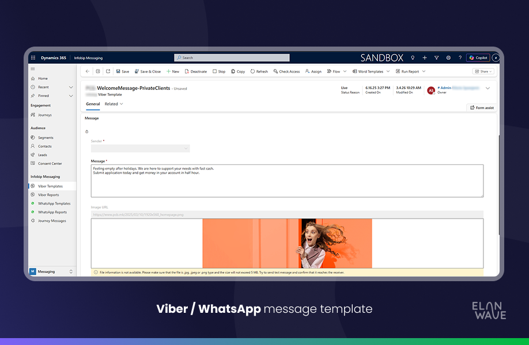This screenshot has height=345, width=529.
Task: Click Check Access
Action: pyautogui.click(x=287, y=71)
